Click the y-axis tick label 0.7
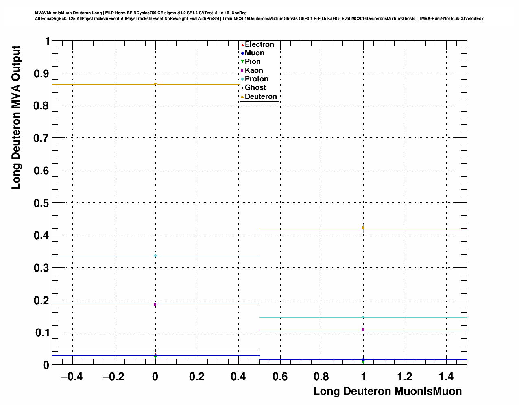Viewport: 519px width, 405px height. [41, 138]
